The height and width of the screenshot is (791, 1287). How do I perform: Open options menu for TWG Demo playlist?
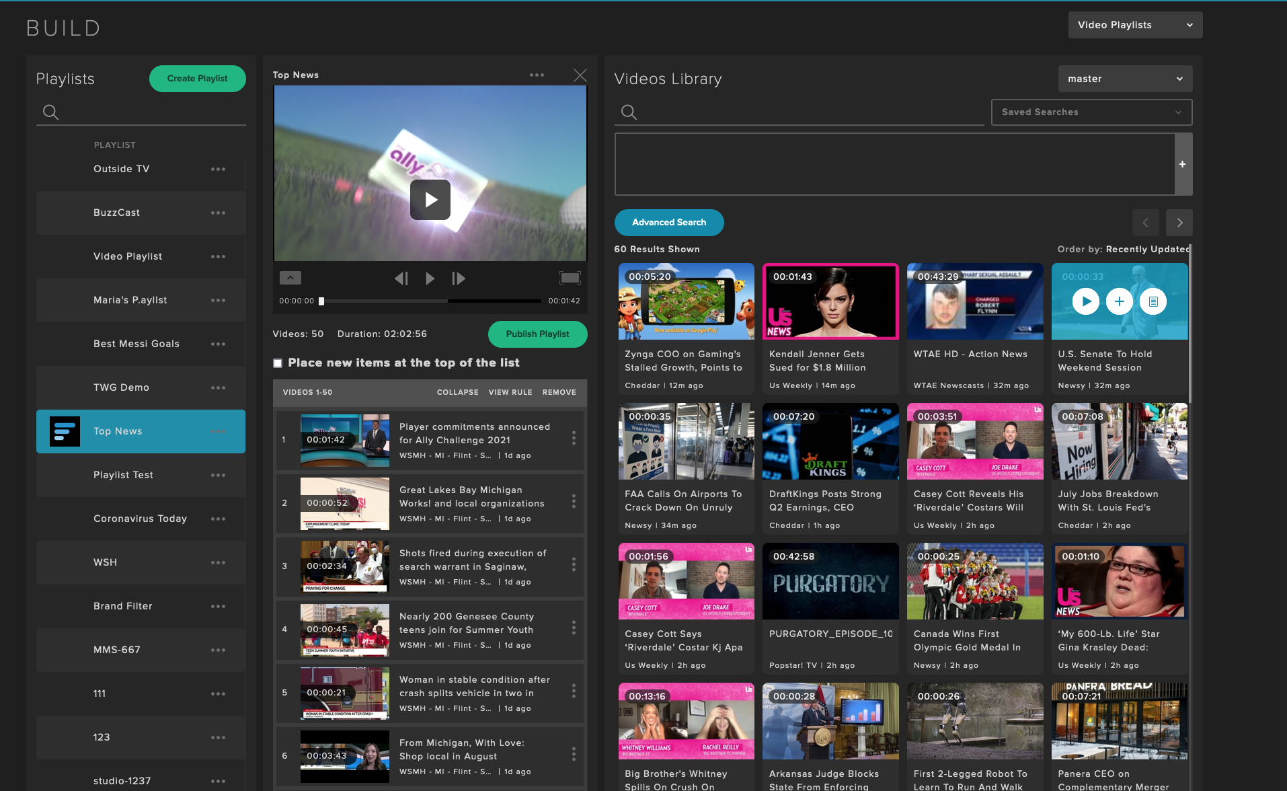coord(218,387)
